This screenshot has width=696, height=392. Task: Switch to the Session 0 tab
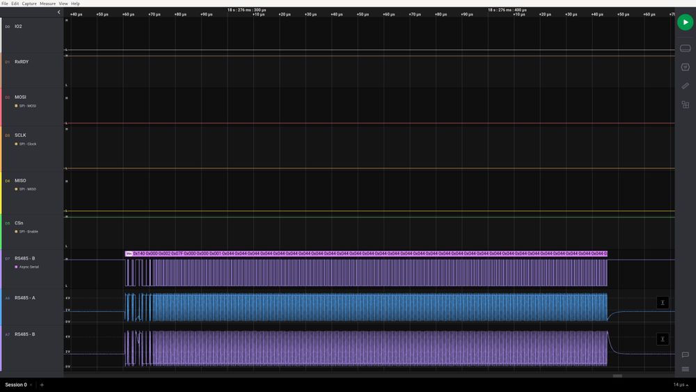coord(15,385)
